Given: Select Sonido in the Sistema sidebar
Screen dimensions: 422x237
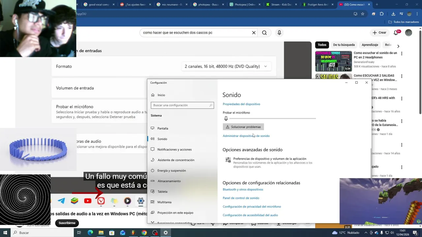Looking at the screenshot, I should (182, 139).
